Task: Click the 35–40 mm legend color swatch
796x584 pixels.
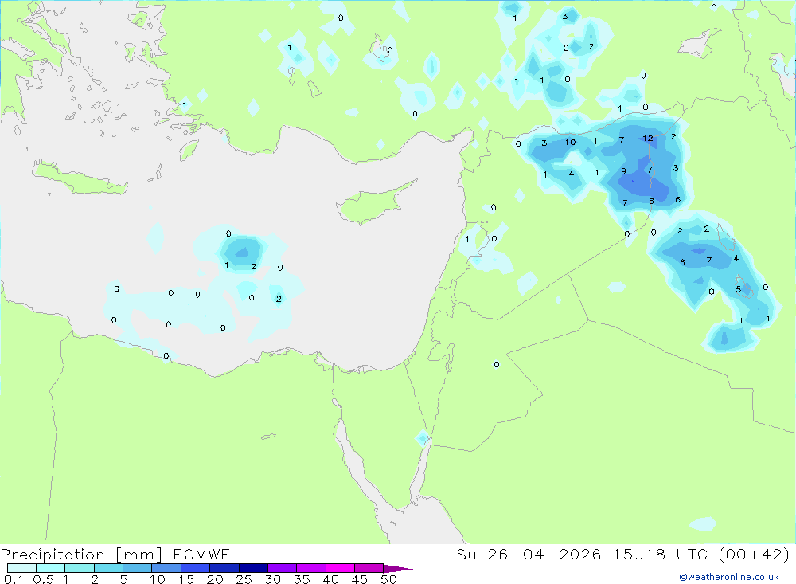Action: click(x=311, y=568)
